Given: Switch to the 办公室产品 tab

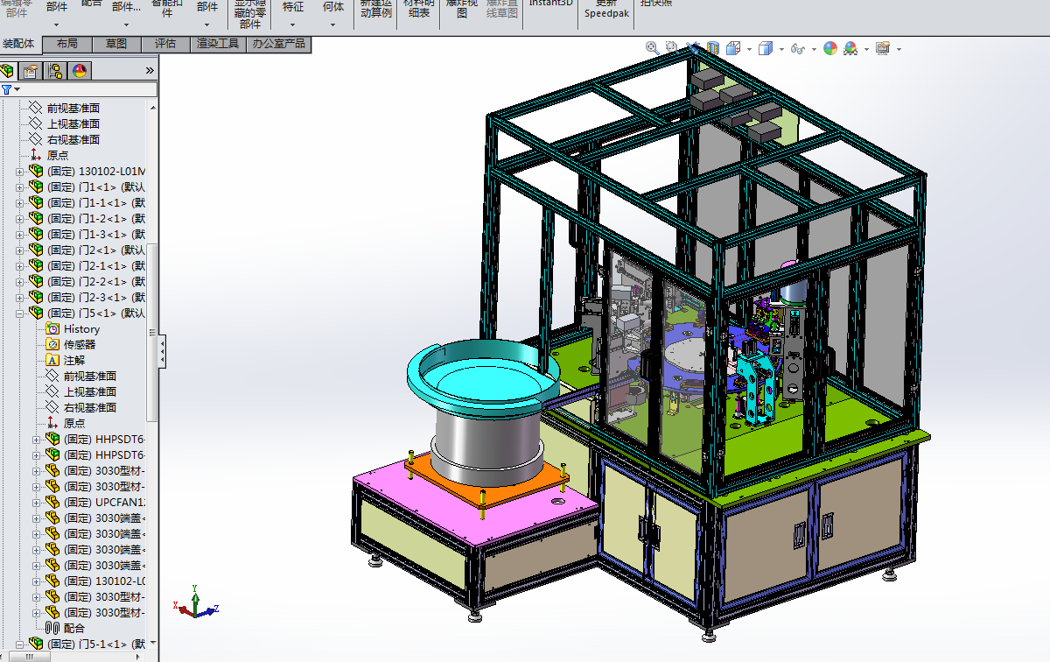Looking at the screenshot, I should click(280, 44).
